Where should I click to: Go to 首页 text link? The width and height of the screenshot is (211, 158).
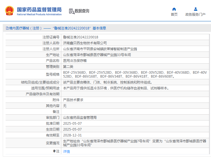click(174, 14)
